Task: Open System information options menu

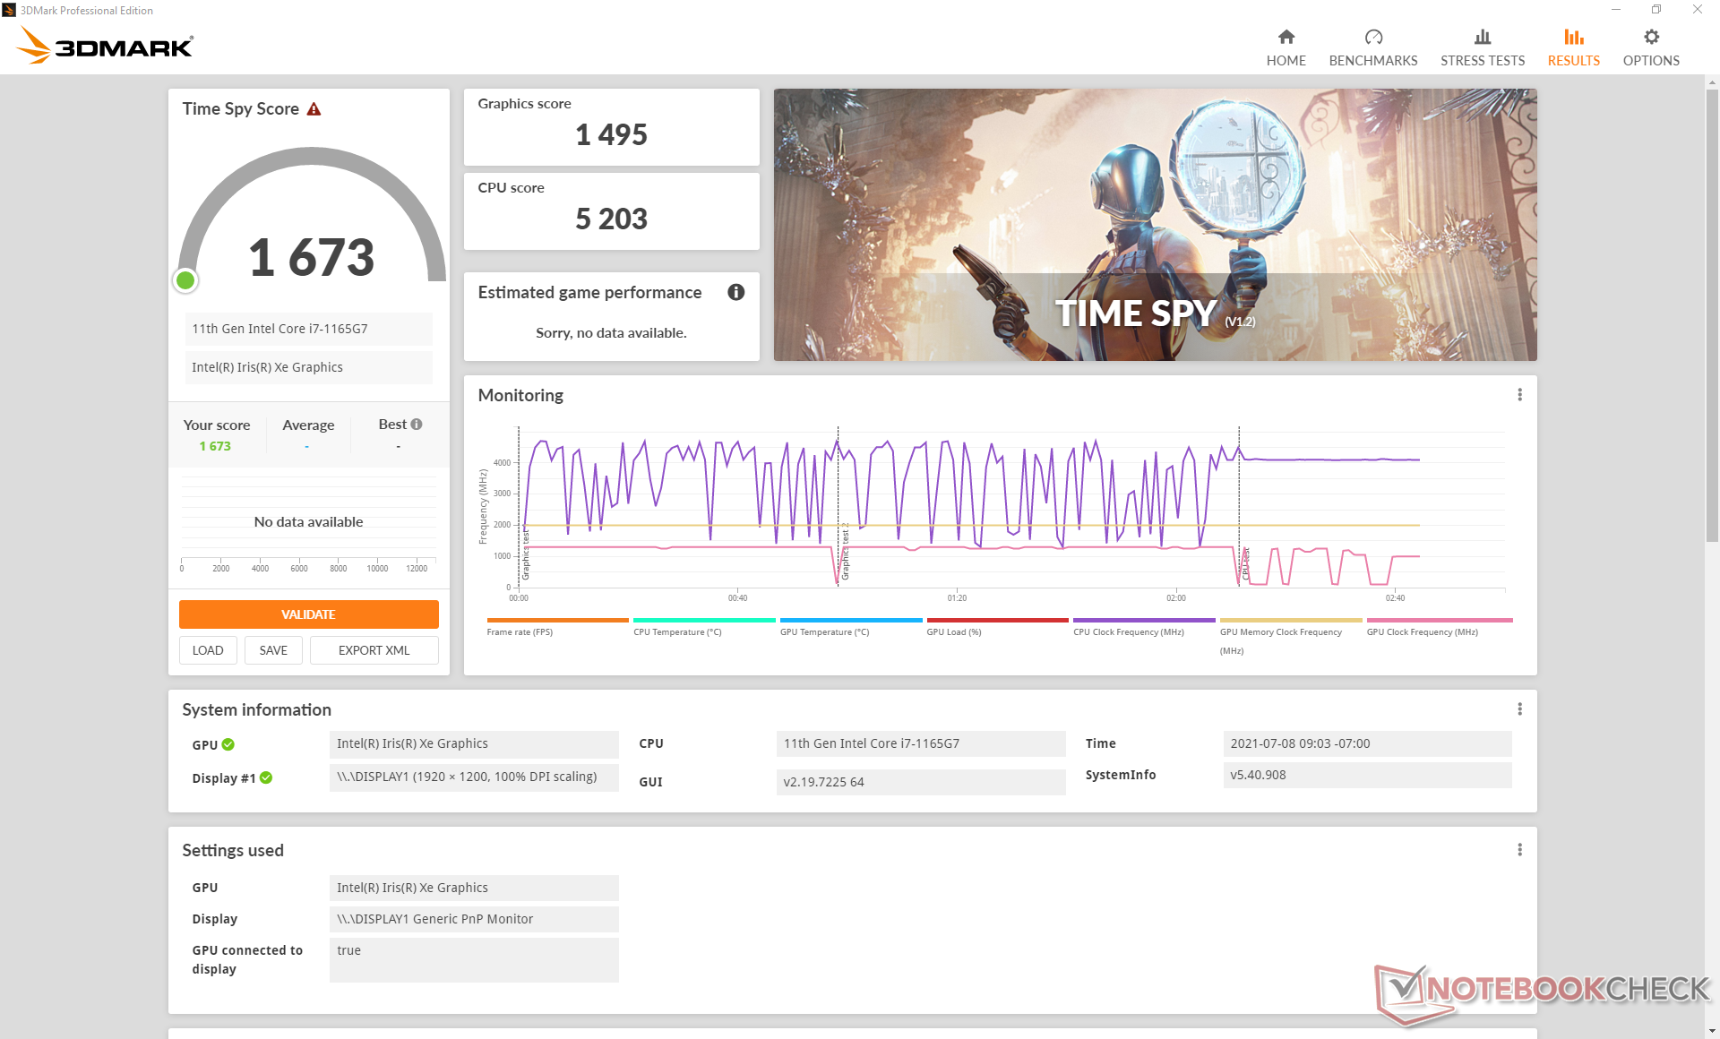Action: pos(1519,709)
